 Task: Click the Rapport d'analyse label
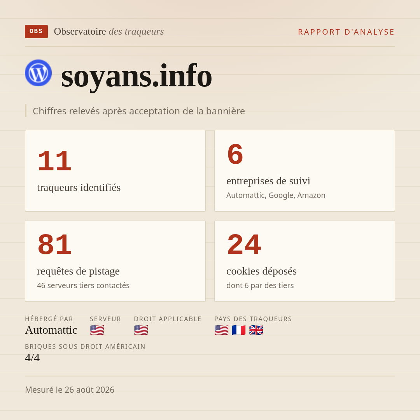[x=346, y=32]
